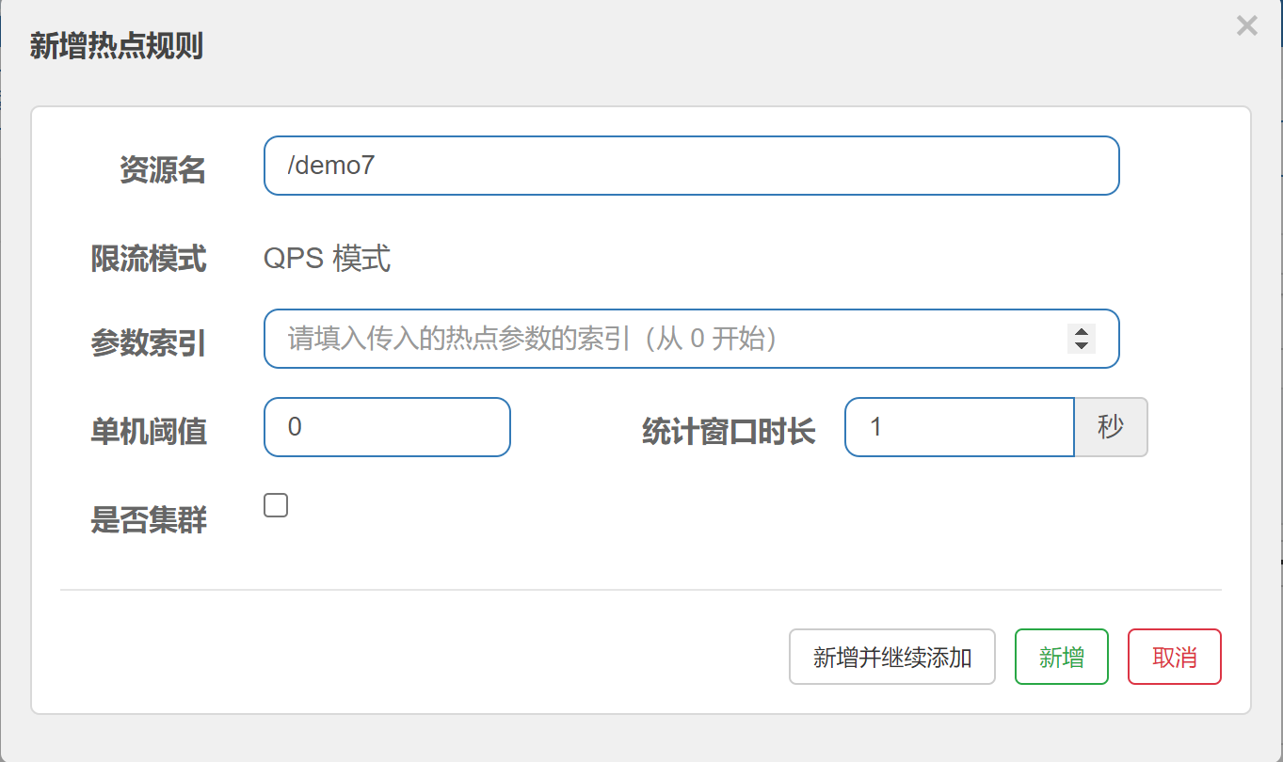The height and width of the screenshot is (762, 1283).
Task: Click the 参数索引 label
Action: pyautogui.click(x=149, y=343)
